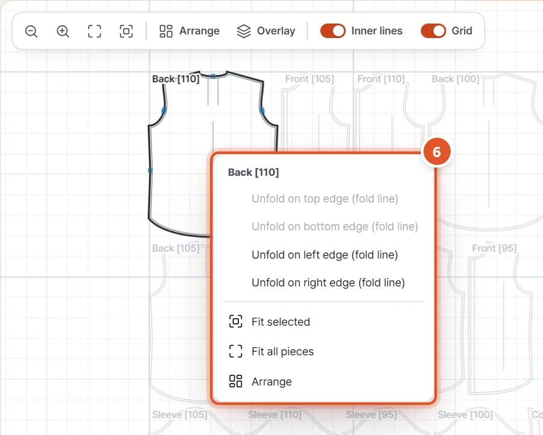Select the Sleeve [95] pattern piece label
543x435 pixels.
pos(371,414)
